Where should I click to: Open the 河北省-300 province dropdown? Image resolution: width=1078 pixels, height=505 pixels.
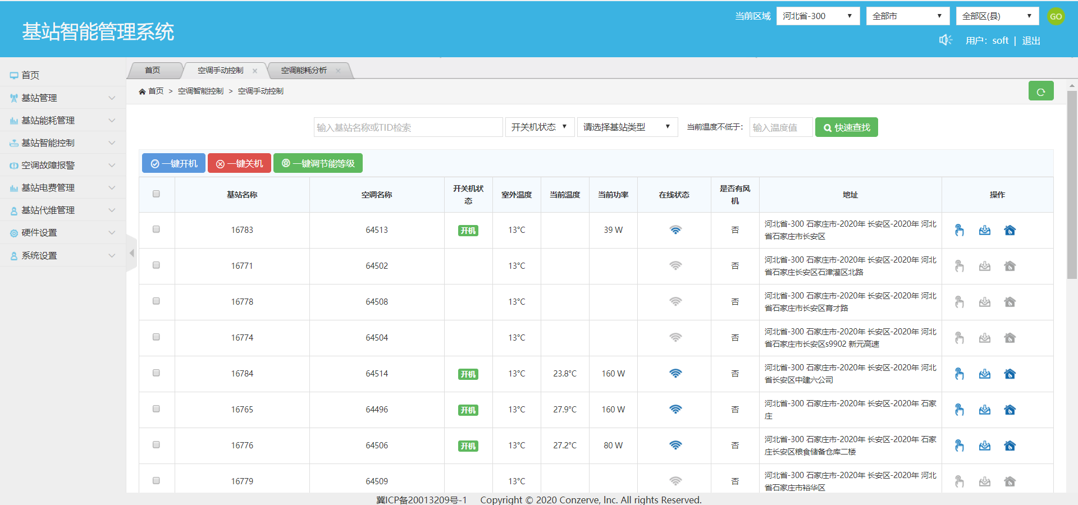(x=818, y=16)
